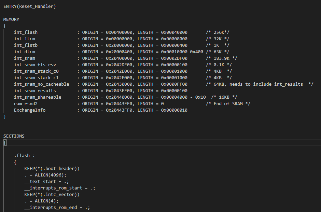This screenshot has width=321, height=212.
Task: Click the int_flash region name
Action: tap(26, 32)
